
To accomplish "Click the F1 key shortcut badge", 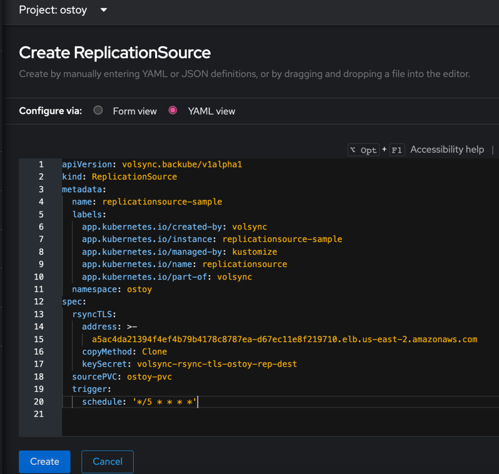I will click(397, 150).
